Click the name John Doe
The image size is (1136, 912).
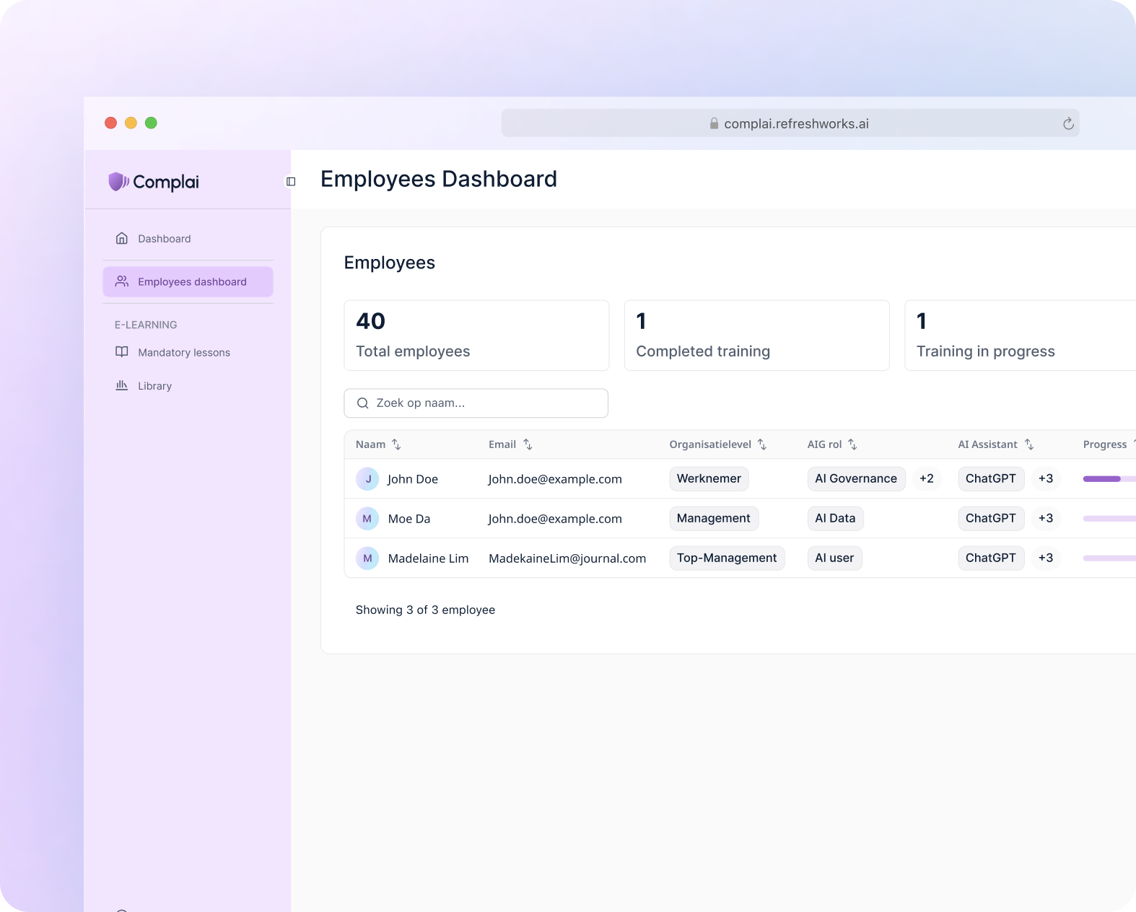click(x=413, y=479)
